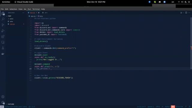Open the Discord tray icon

(x=160, y=2)
